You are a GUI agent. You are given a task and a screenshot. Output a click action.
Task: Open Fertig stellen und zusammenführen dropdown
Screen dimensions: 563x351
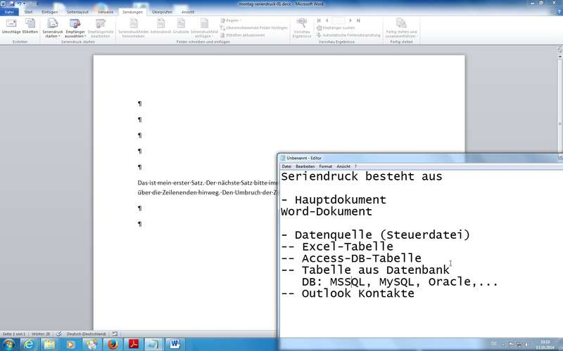click(401, 29)
